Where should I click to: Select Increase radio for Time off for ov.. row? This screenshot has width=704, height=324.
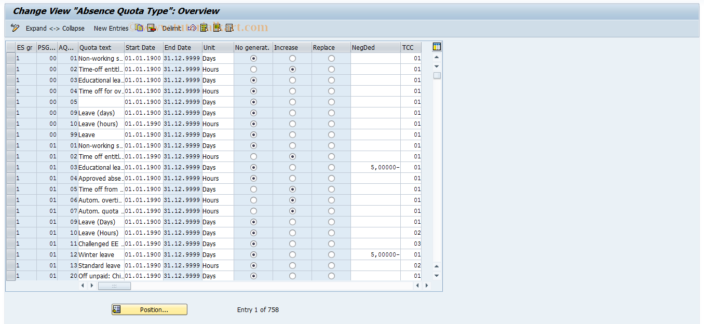click(293, 91)
